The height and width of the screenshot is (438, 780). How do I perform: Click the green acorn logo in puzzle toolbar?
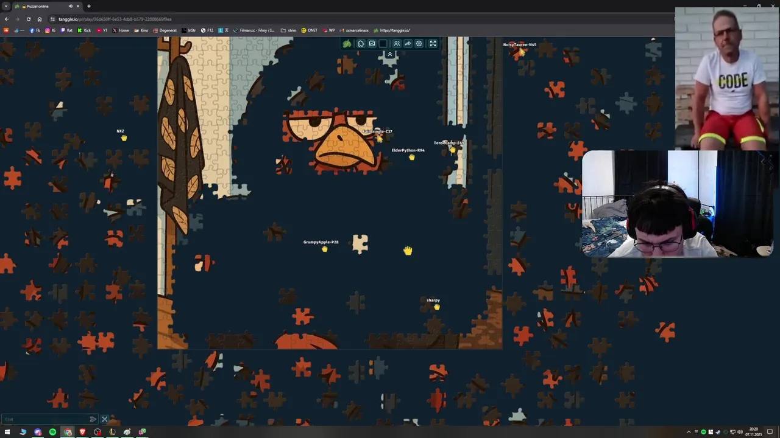[347, 44]
